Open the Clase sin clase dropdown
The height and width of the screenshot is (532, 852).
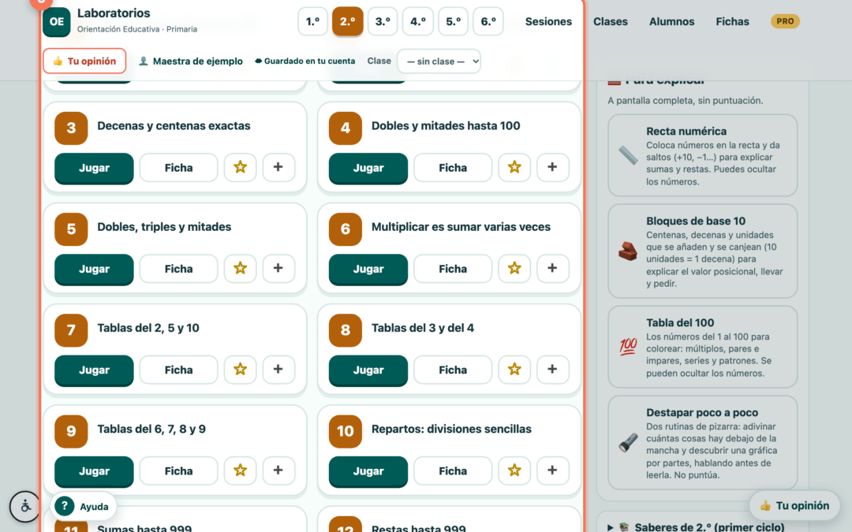439,61
